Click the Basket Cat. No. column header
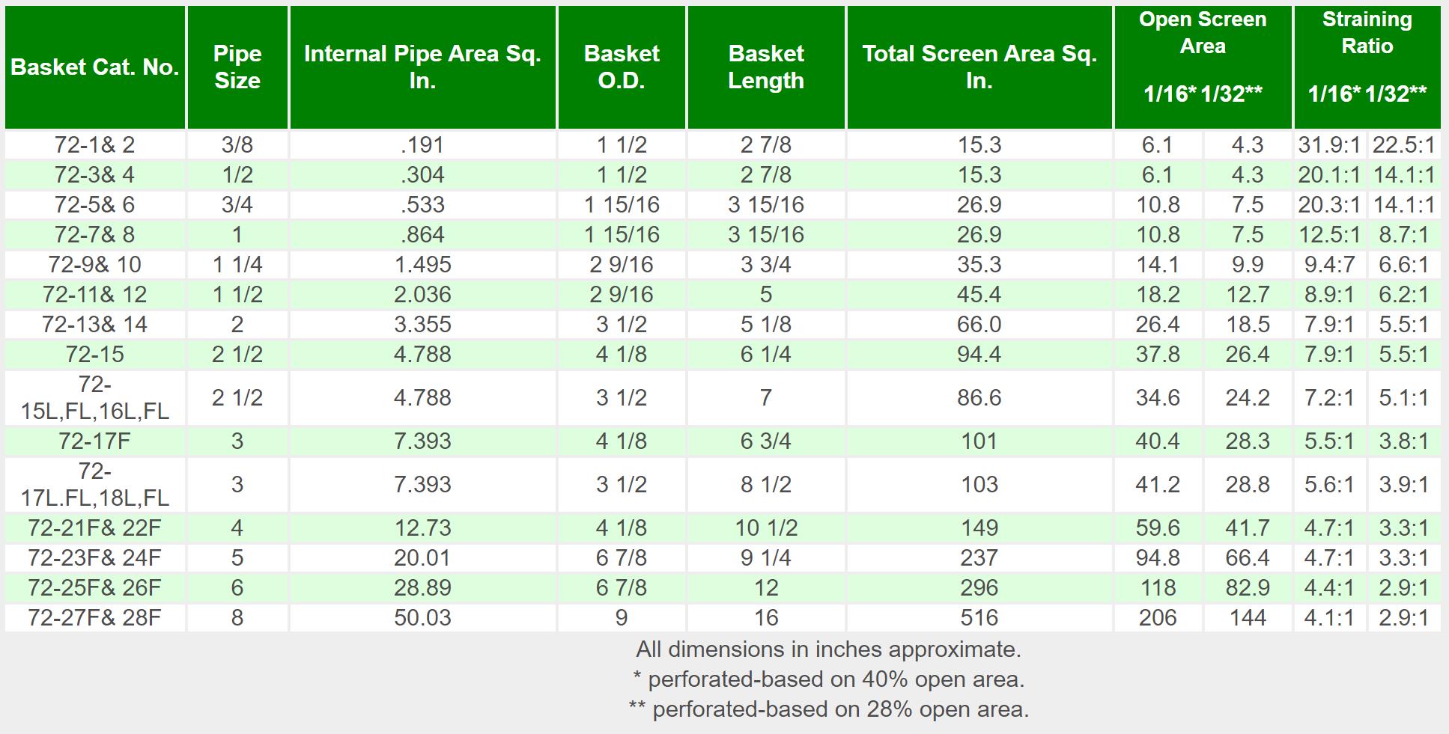 (94, 67)
